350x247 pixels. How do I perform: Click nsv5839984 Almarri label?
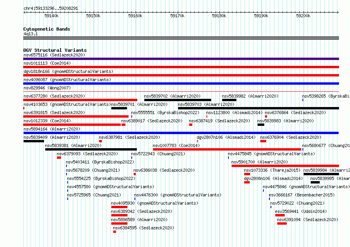pos(327,170)
